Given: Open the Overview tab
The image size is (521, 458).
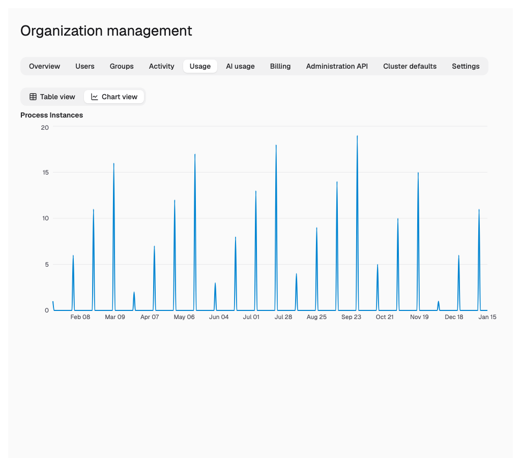Looking at the screenshot, I should tap(44, 66).
